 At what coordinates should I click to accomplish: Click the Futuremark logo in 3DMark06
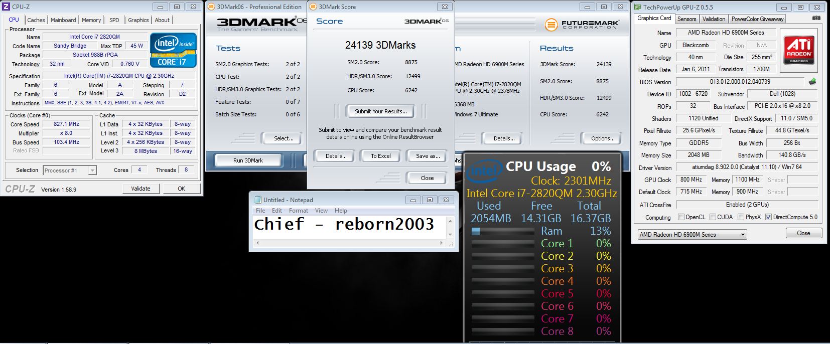582,24
